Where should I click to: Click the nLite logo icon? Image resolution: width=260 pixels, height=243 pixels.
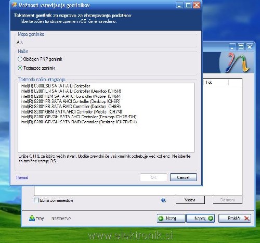coord(237,63)
